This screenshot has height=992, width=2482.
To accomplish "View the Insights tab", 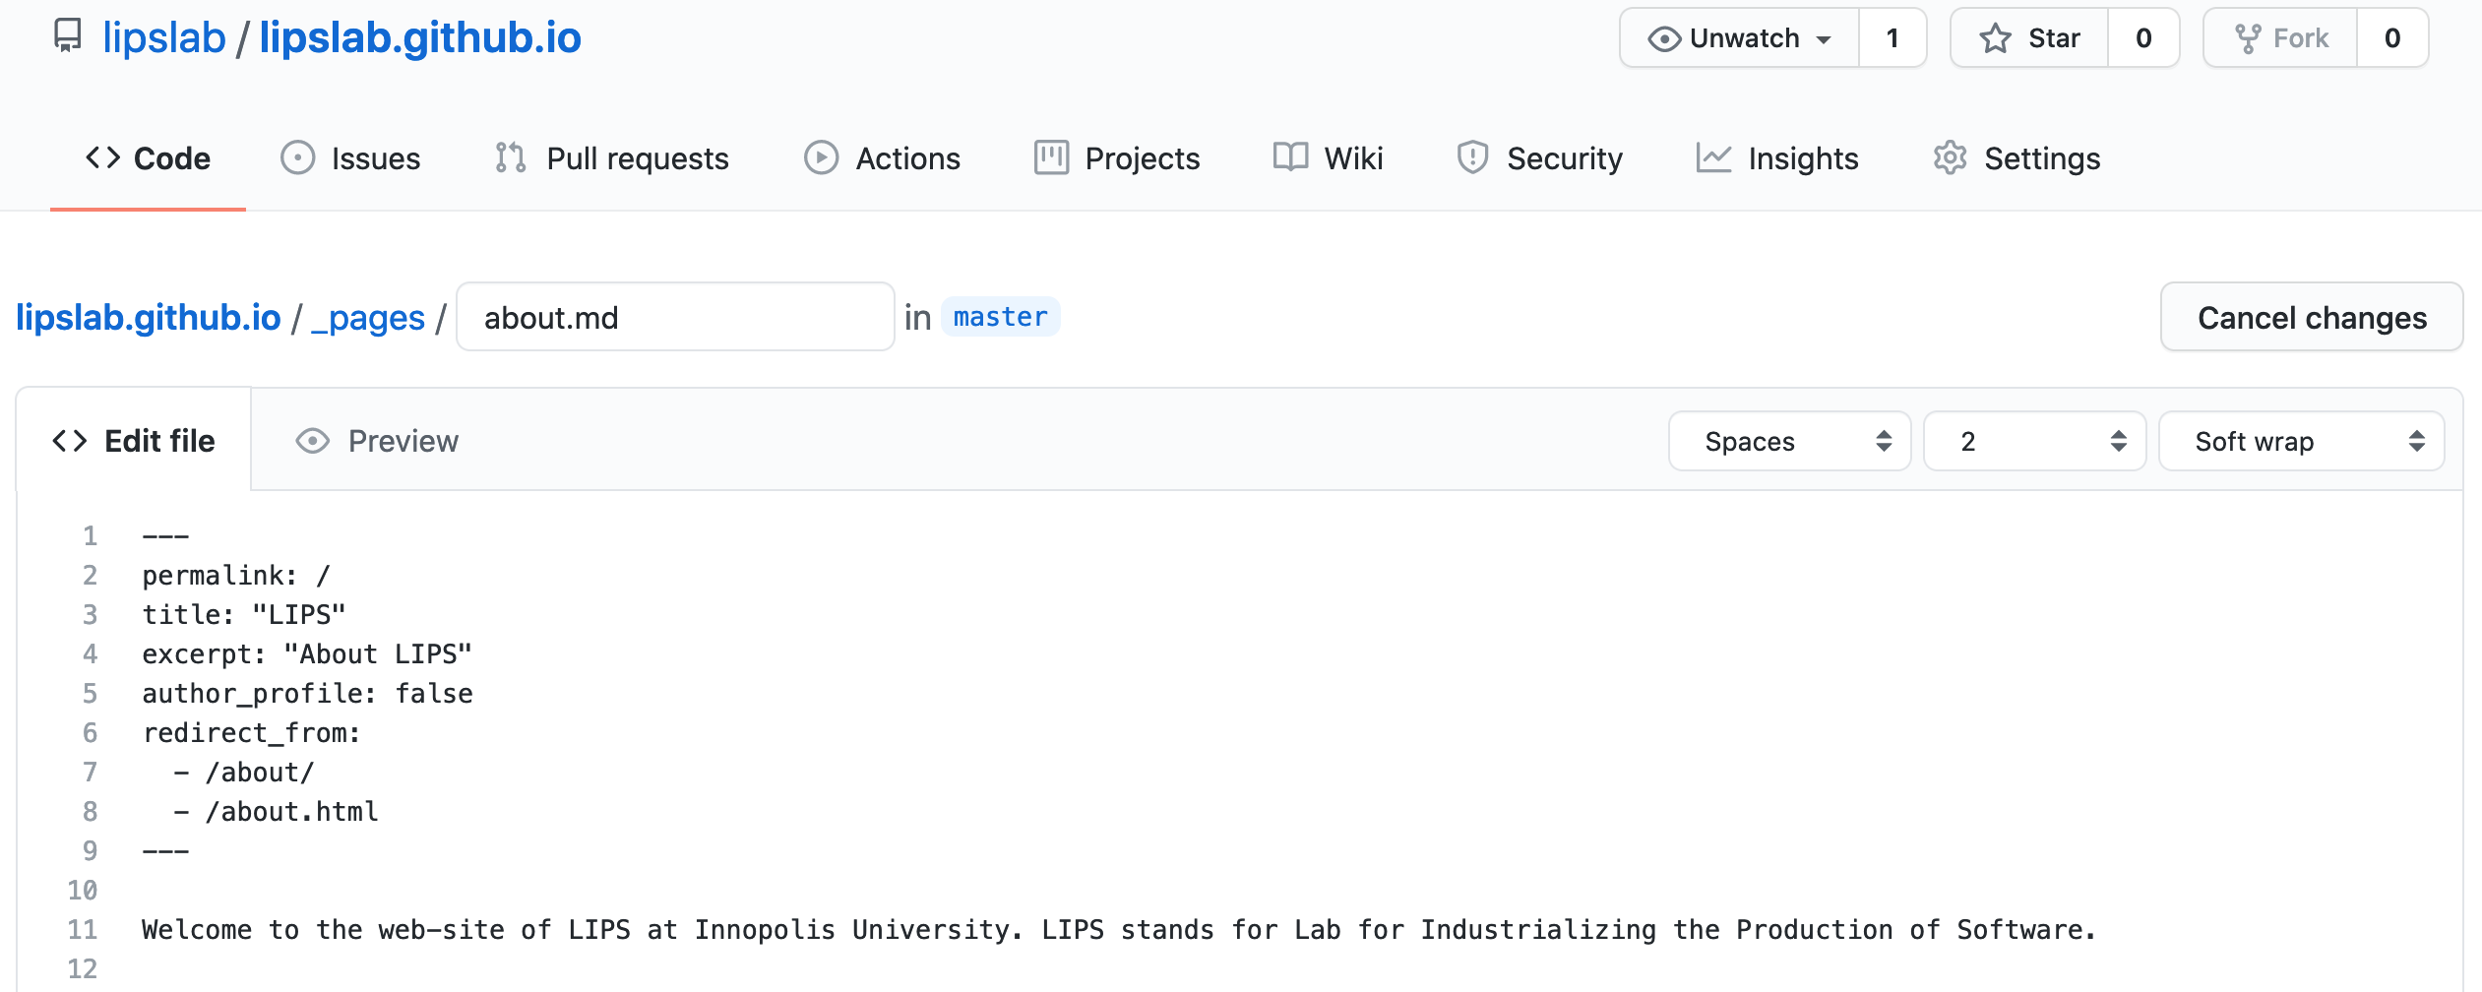I will click(x=1777, y=158).
